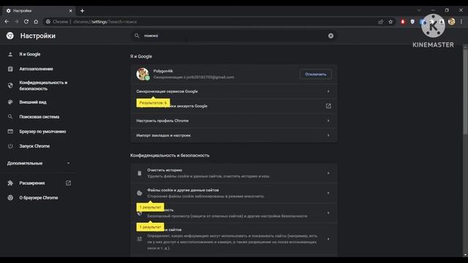Bookmark this page with the star icon

click(390, 22)
